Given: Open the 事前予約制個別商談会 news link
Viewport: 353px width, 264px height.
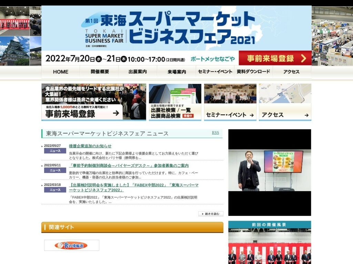Looking at the screenshot, I should point(129,166).
